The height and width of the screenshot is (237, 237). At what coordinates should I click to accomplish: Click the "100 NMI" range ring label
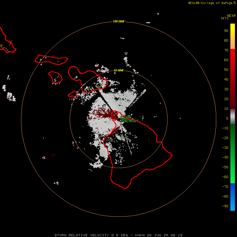pyautogui.click(x=118, y=22)
